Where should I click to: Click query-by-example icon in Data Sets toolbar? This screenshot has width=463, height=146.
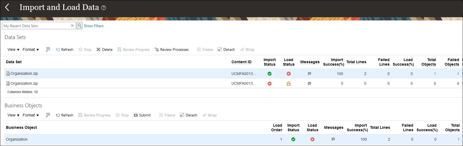[48, 49]
